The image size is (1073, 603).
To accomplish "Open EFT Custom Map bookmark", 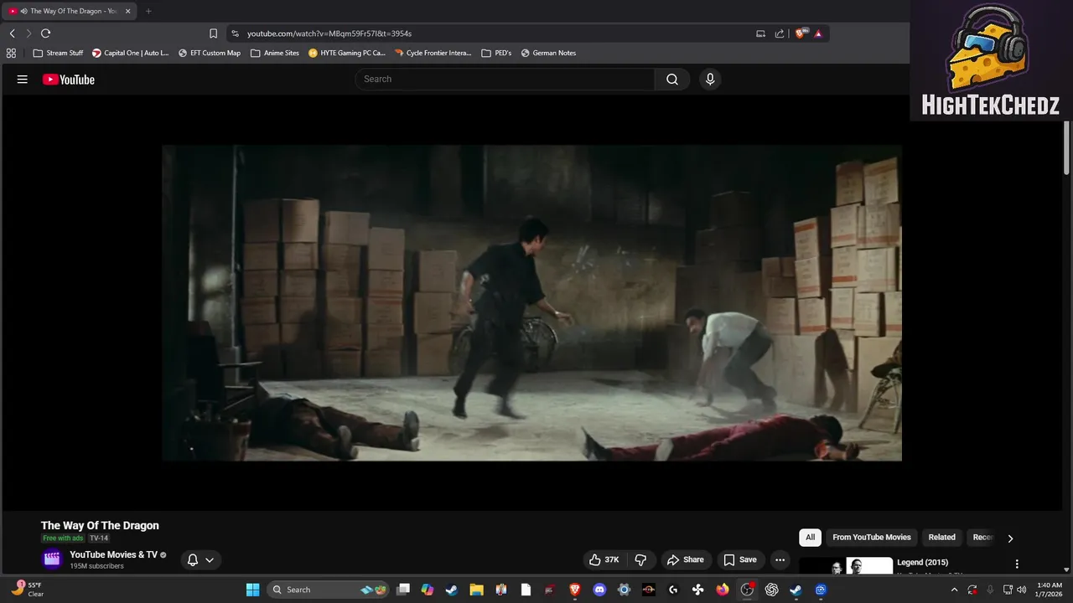I will point(209,53).
